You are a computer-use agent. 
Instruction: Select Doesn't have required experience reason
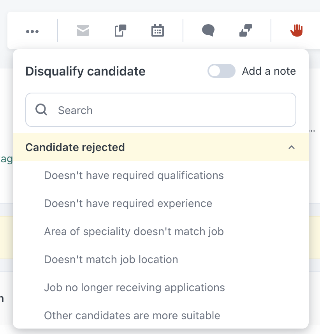point(128,204)
